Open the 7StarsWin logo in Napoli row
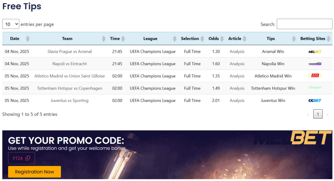Screen dimensions: 334x181 click(x=315, y=64)
